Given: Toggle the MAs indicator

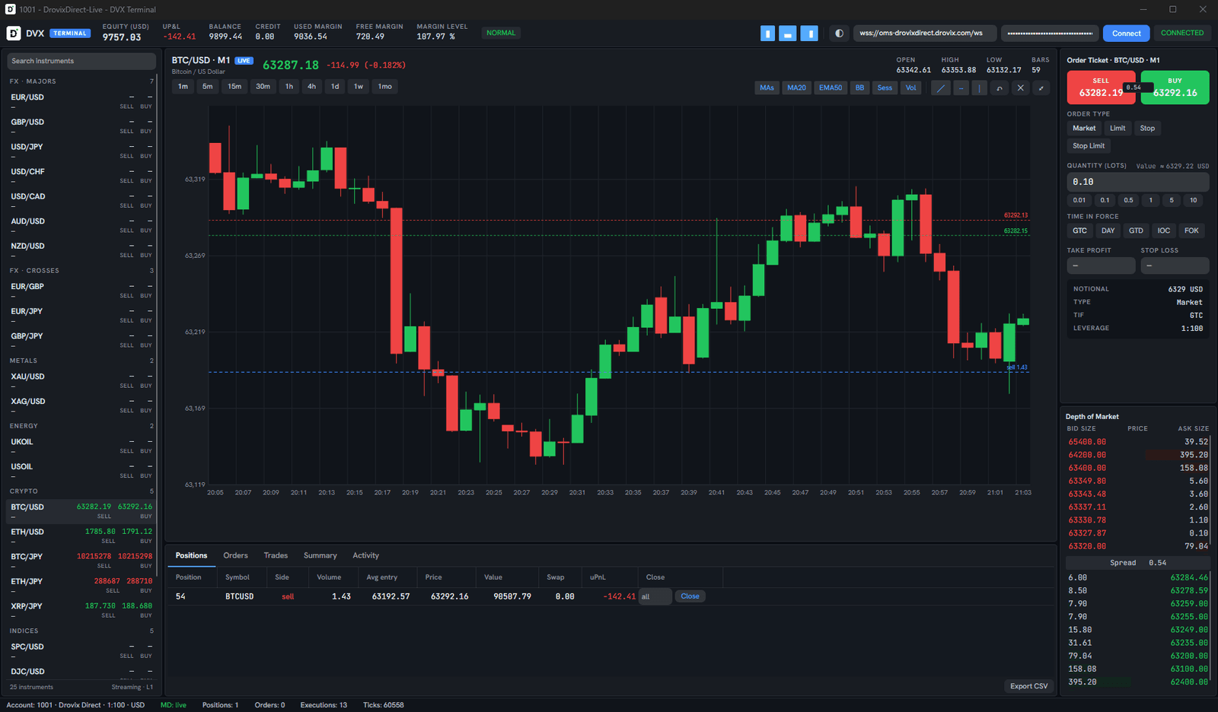Looking at the screenshot, I should pyautogui.click(x=767, y=88).
